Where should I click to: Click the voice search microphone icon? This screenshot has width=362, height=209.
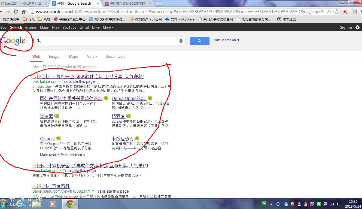[181, 41]
